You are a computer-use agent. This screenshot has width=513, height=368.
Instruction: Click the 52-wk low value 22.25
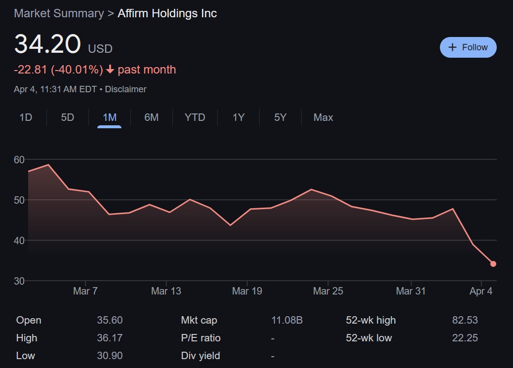pos(465,337)
